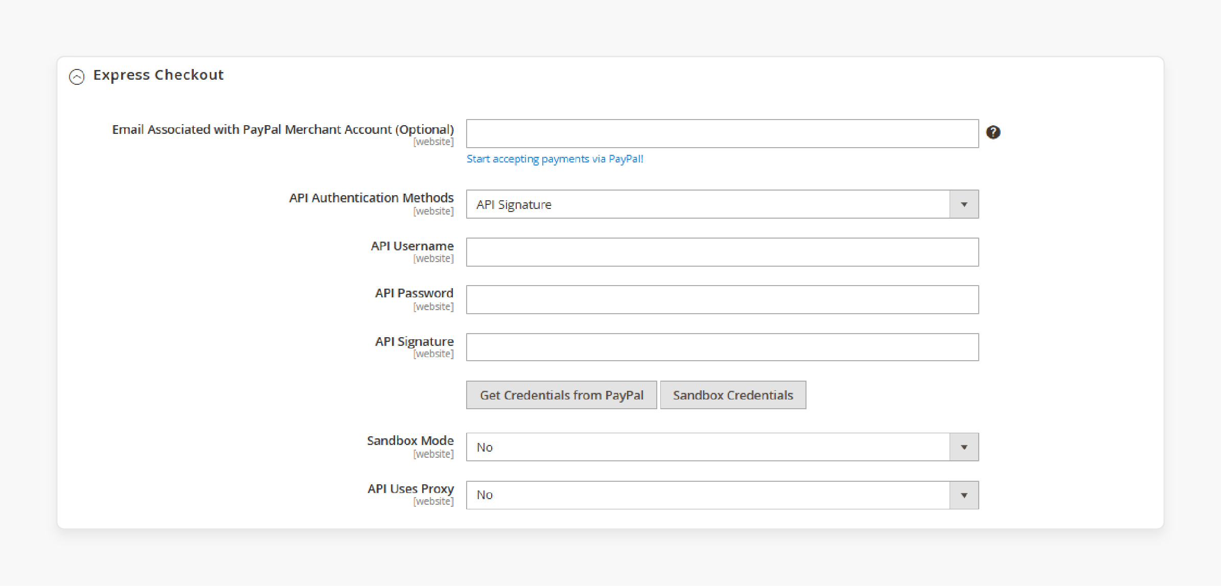Click the API Uses Proxy label
Viewport: 1221px width, 586px height.
[411, 489]
